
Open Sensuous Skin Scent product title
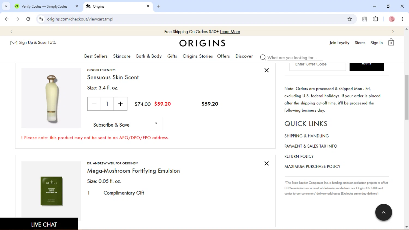point(113,77)
